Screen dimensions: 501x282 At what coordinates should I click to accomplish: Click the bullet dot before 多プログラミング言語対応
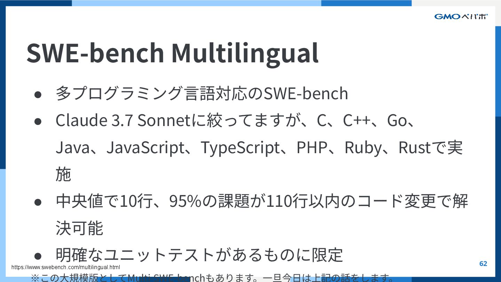pos(38,94)
